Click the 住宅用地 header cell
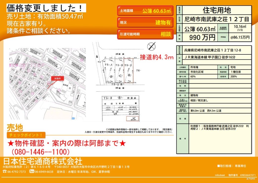This screenshot has height=183, width=258. 216,10
